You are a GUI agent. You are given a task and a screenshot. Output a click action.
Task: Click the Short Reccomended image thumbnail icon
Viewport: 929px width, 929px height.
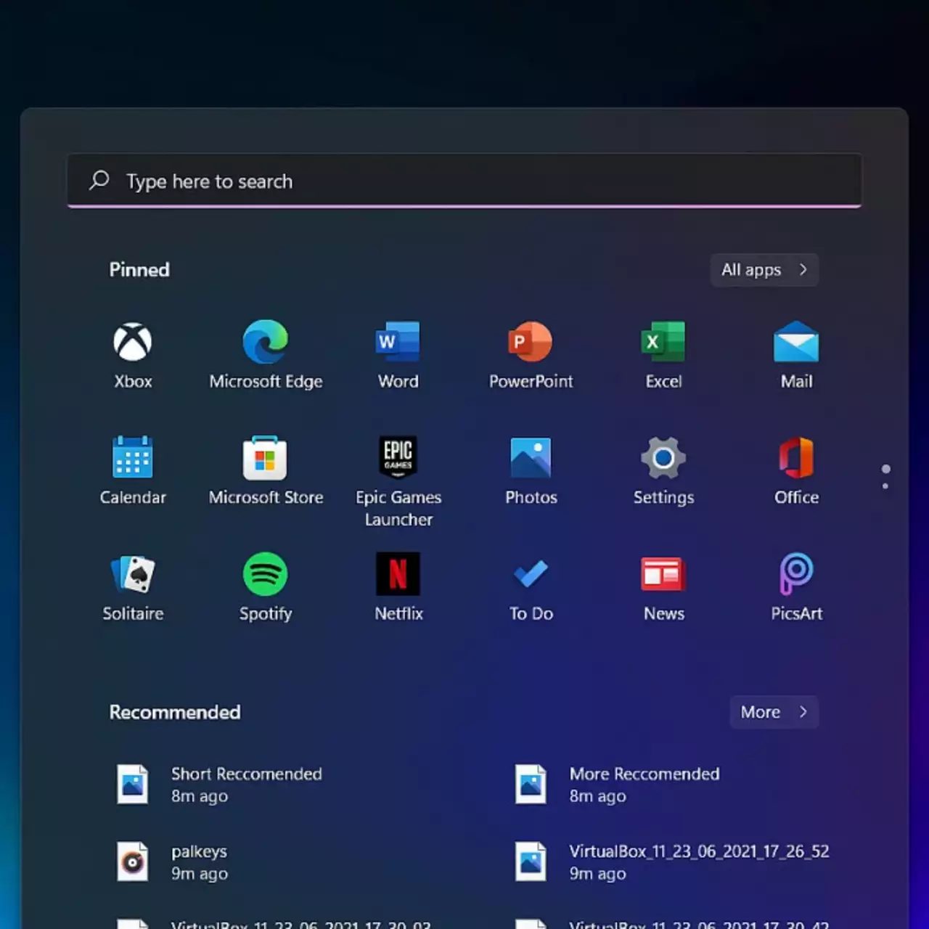coord(133,785)
